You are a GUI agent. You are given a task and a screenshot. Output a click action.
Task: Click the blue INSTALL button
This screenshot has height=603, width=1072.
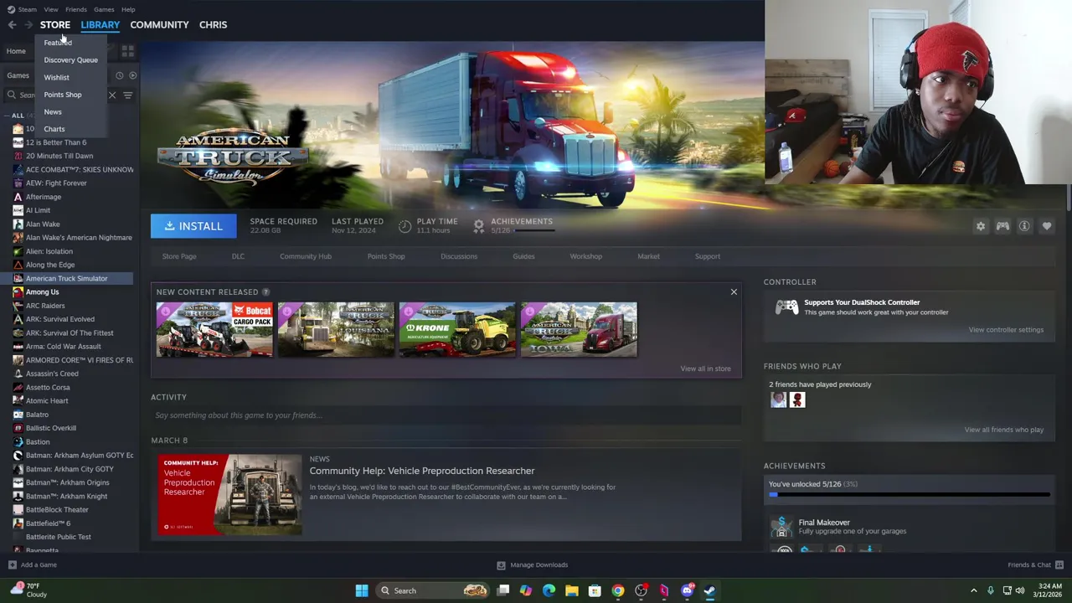[193, 226]
